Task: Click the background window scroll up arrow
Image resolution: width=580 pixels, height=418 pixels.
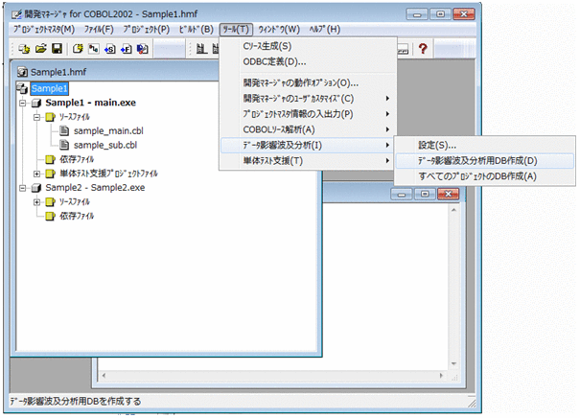Action: click(453, 210)
